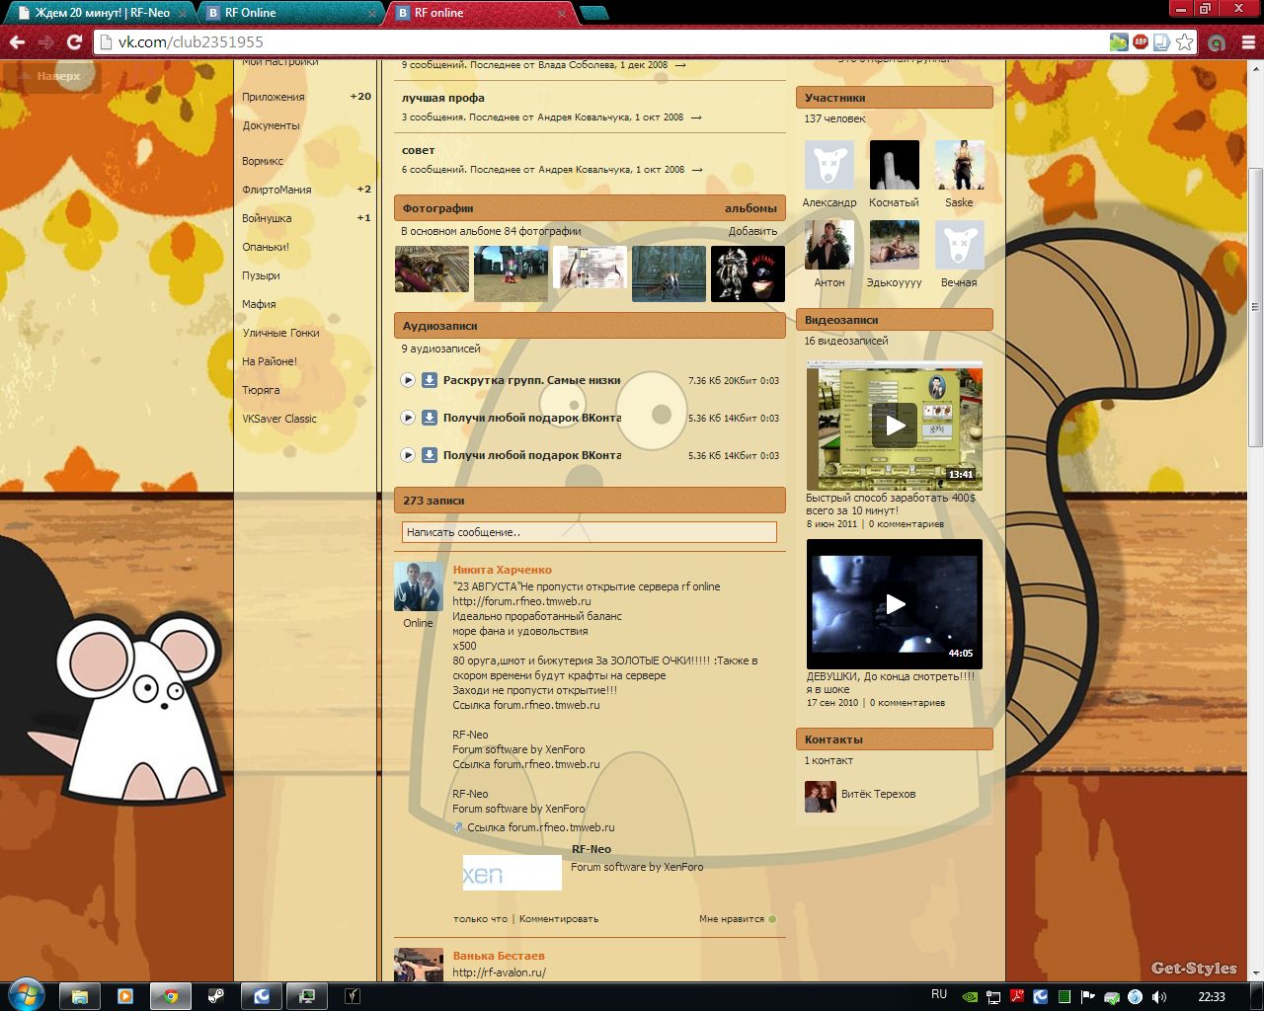Open the Windows Start menu
This screenshot has width=1264, height=1011.
click(25, 995)
